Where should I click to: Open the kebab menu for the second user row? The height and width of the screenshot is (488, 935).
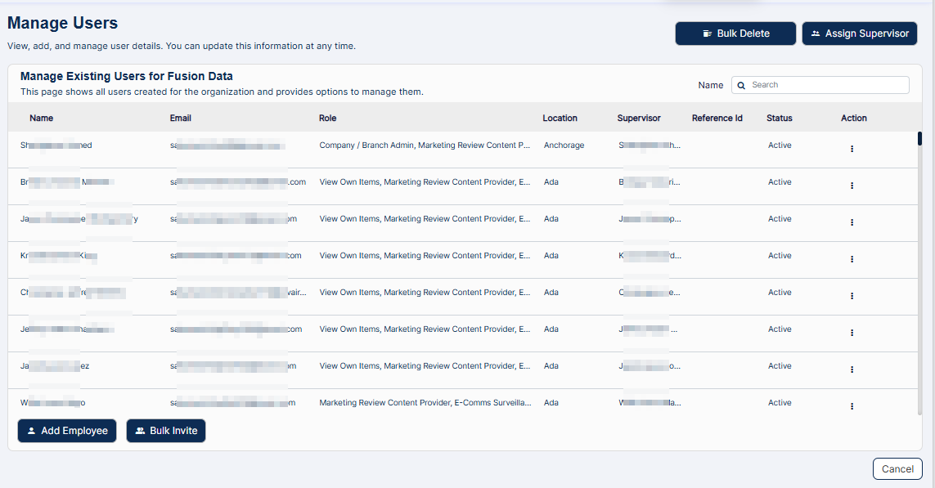click(852, 186)
